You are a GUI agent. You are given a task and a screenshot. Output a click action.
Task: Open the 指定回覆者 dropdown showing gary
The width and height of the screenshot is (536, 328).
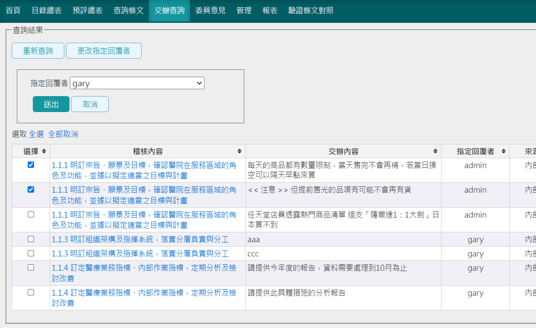tap(137, 83)
